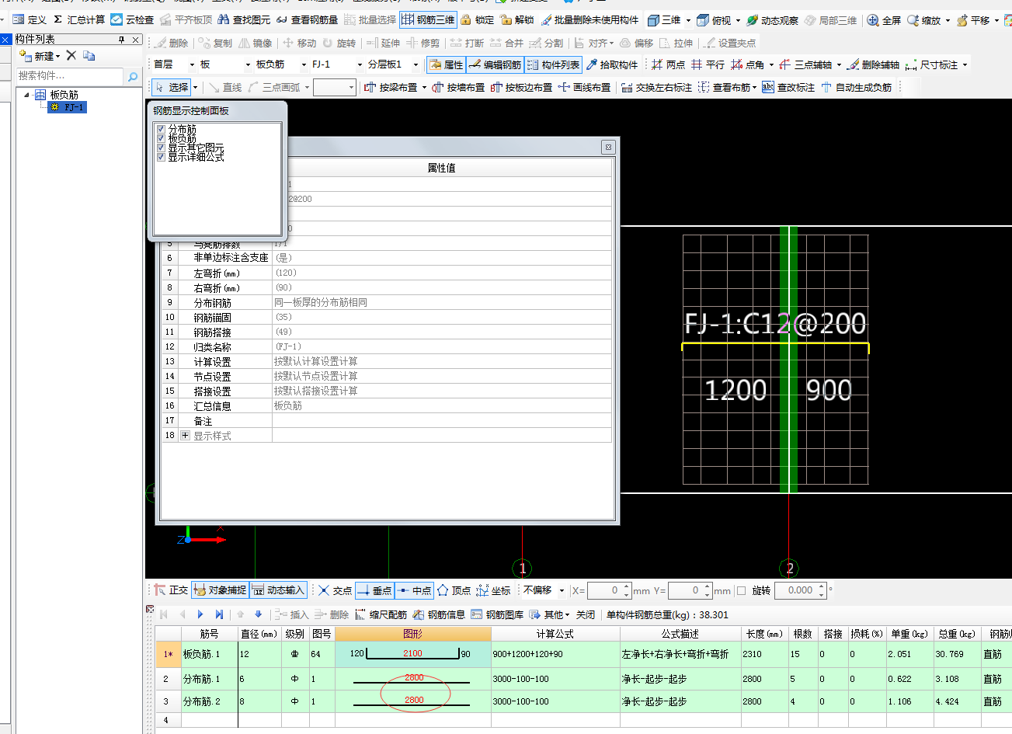Screen dimensions: 1012x734
Task: Expand 显示样式 row in properties
Action: (185, 436)
